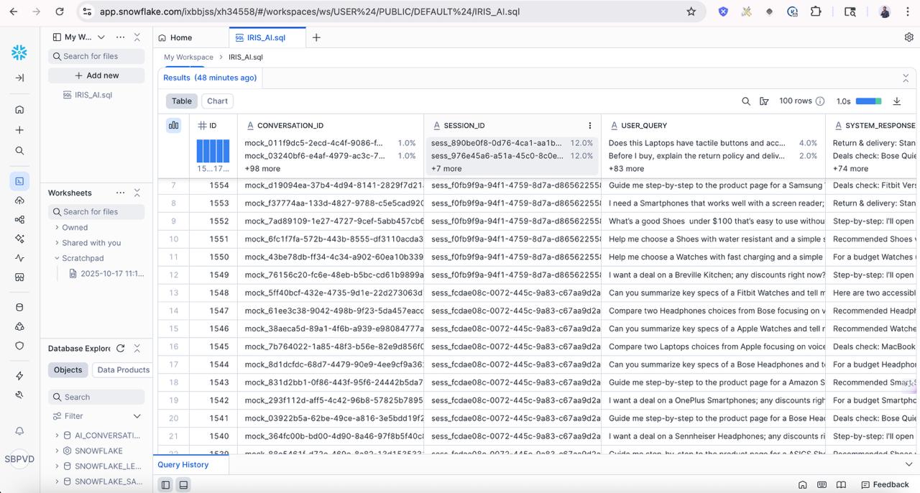The height and width of the screenshot is (493, 920).
Task: Open the storefront Marketplace icon
Action: [19, 277]
